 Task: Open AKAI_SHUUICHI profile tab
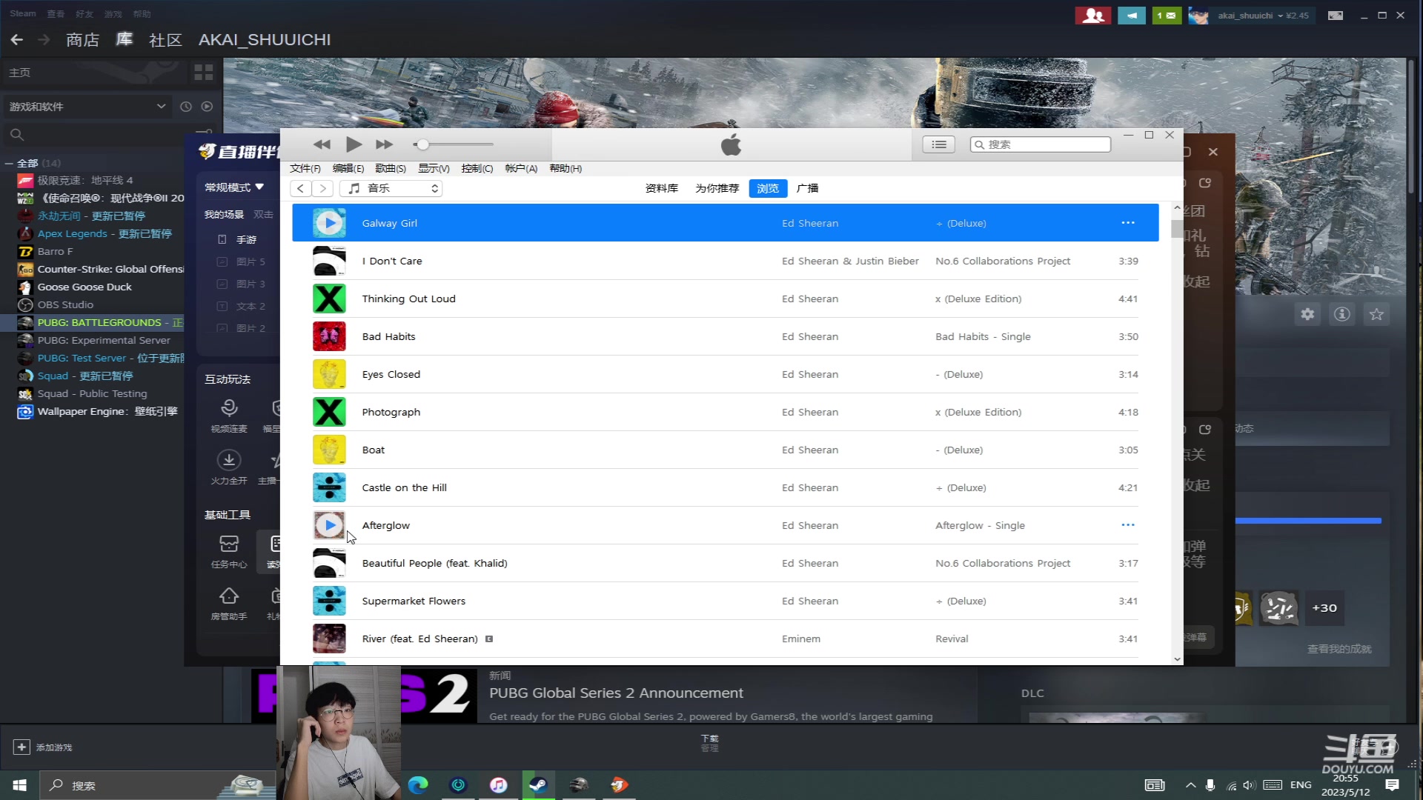tap(265, 40)
